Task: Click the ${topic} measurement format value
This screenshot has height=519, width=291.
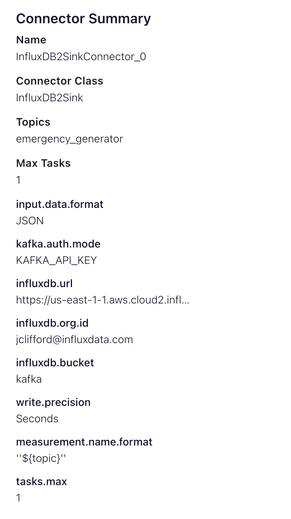Action: [x=41, y=458]
